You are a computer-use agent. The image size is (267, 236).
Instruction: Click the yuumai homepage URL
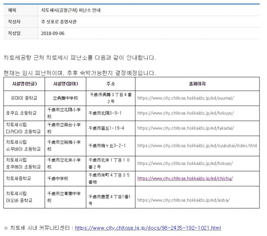186,98
